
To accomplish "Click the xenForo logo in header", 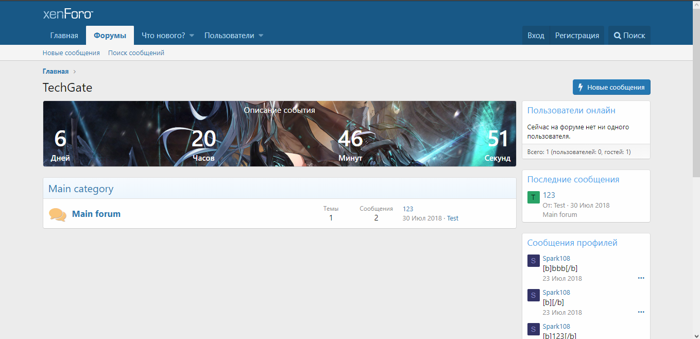I will point(68,14).
